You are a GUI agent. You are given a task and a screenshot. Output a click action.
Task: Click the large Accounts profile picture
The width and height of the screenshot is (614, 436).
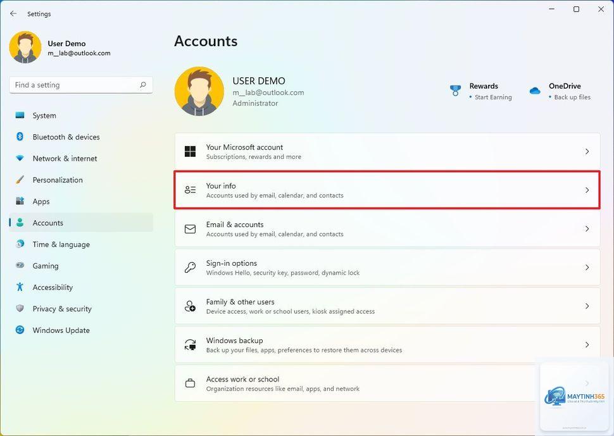tap(199, 91)
